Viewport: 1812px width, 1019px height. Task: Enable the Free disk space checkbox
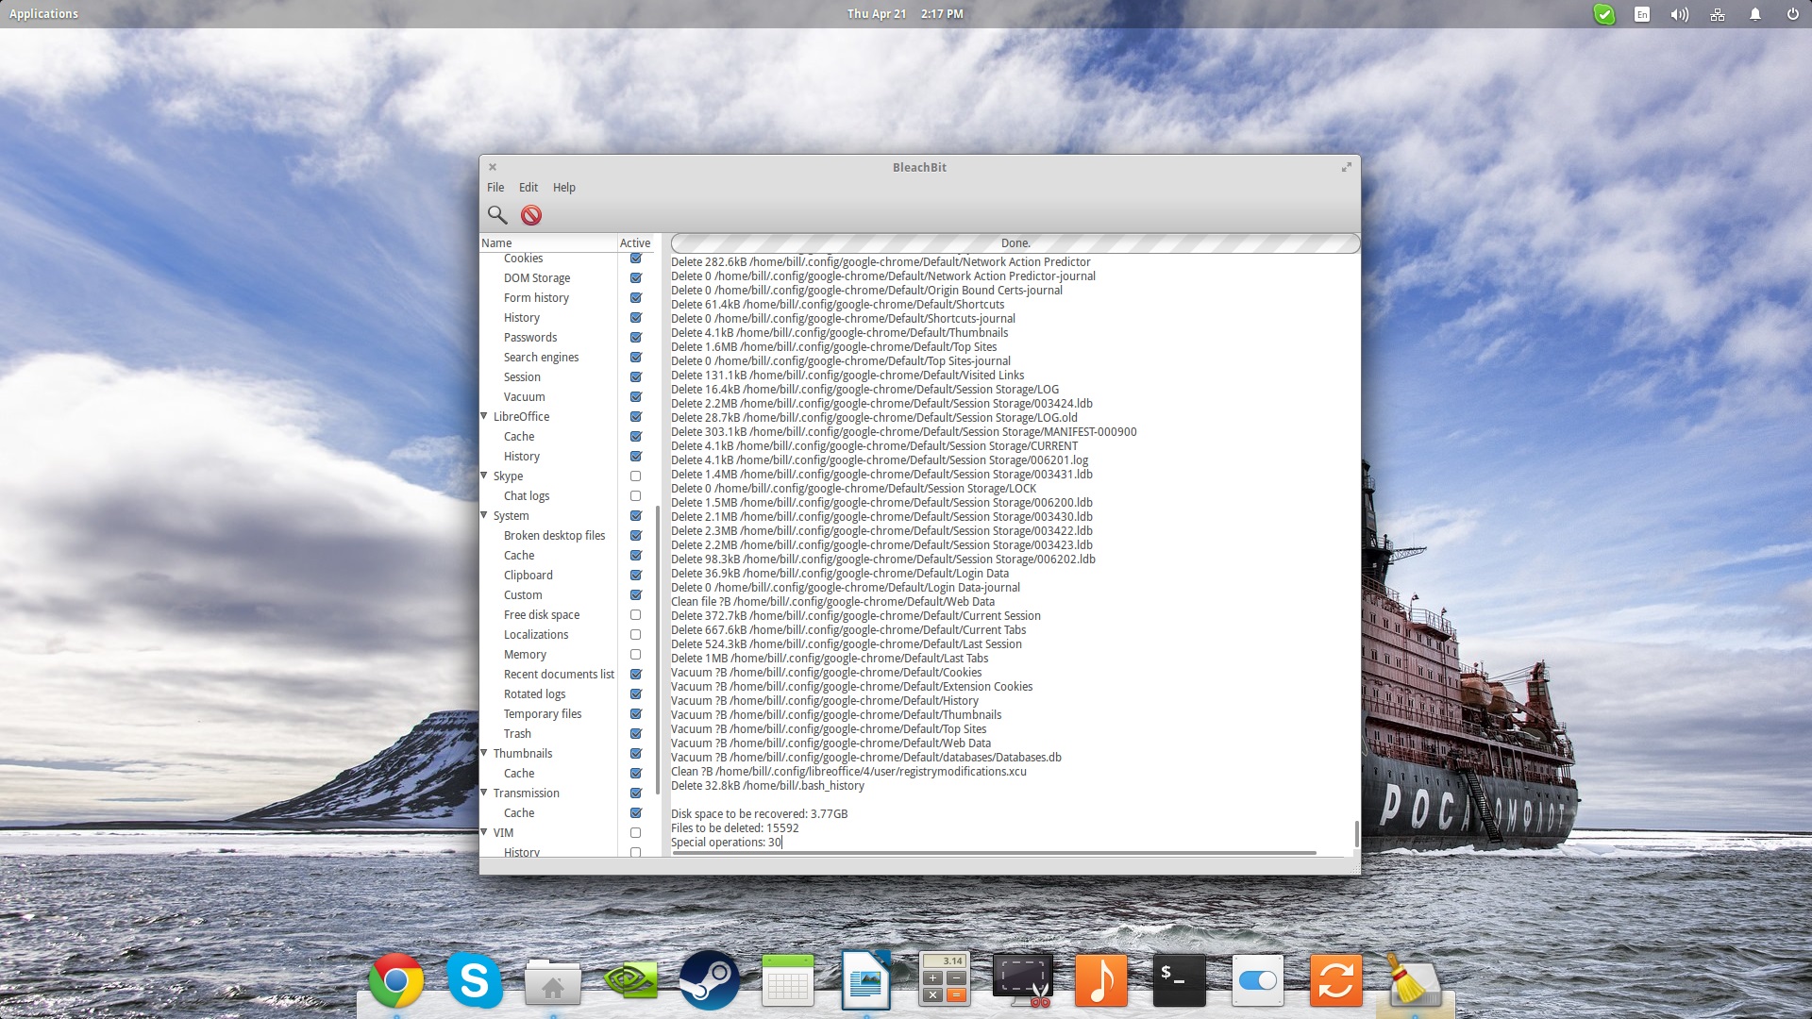636,615
